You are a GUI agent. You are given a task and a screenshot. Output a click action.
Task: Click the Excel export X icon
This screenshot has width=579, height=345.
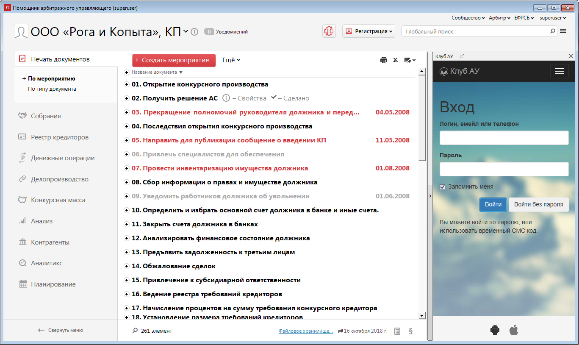(396, 60)
